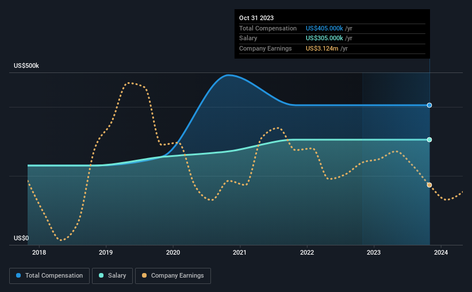Click the Salary tooltip row label

(248, 39)
